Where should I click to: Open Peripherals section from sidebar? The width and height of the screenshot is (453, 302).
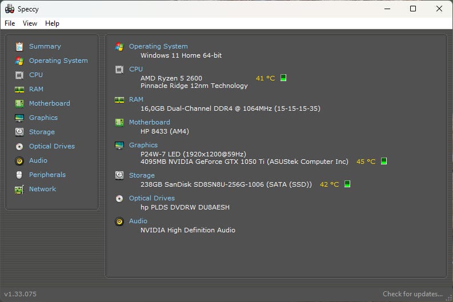tap(47, 175)
